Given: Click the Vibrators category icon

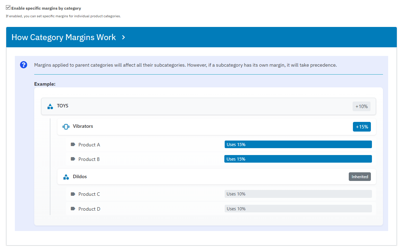Looking at the screenshot, I should (66, 127).
